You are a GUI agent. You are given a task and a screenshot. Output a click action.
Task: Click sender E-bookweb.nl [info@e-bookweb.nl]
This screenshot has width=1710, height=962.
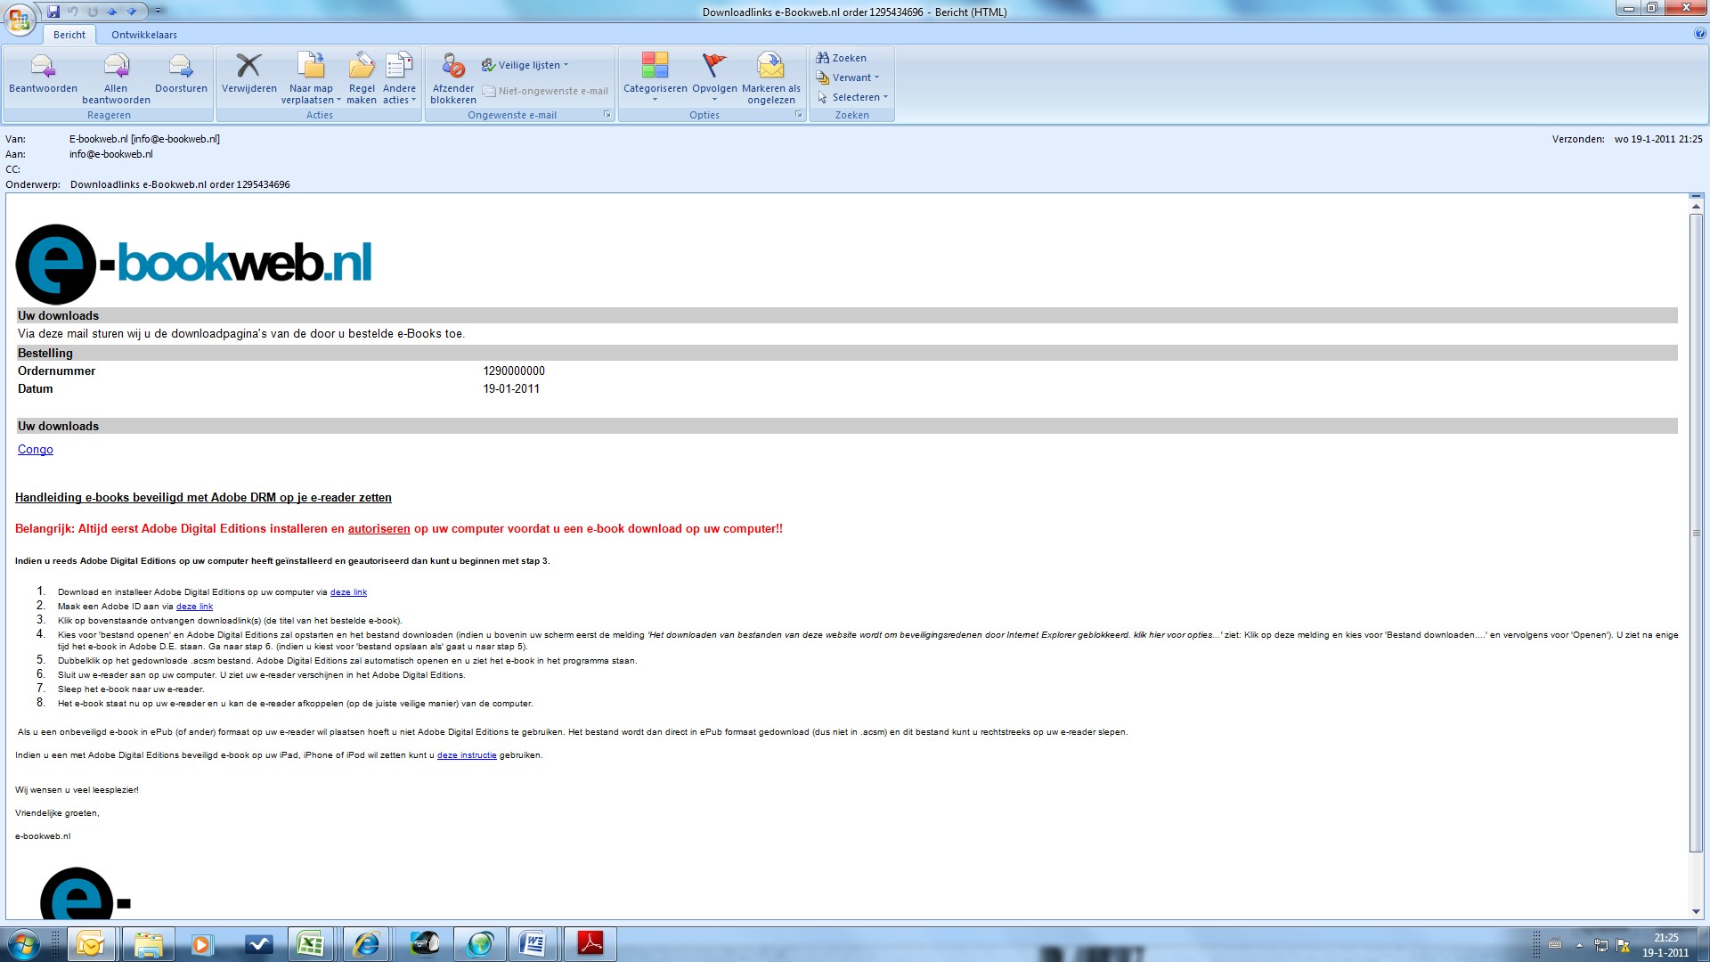144,139
